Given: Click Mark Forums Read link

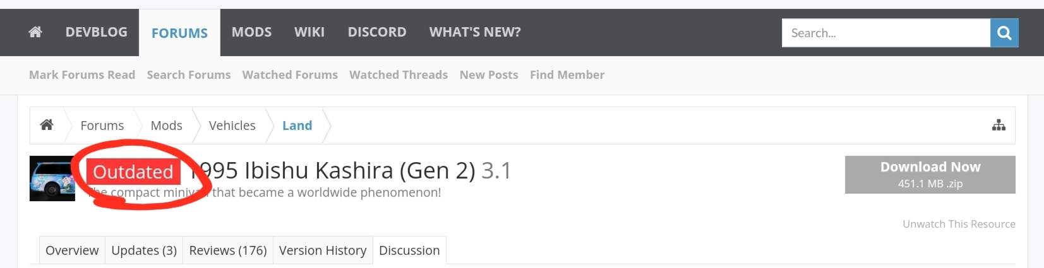Looking at the screenshot, I should point(82,75).
